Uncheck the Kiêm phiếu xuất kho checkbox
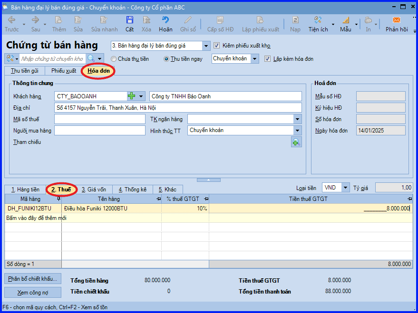 coord(216,46)
